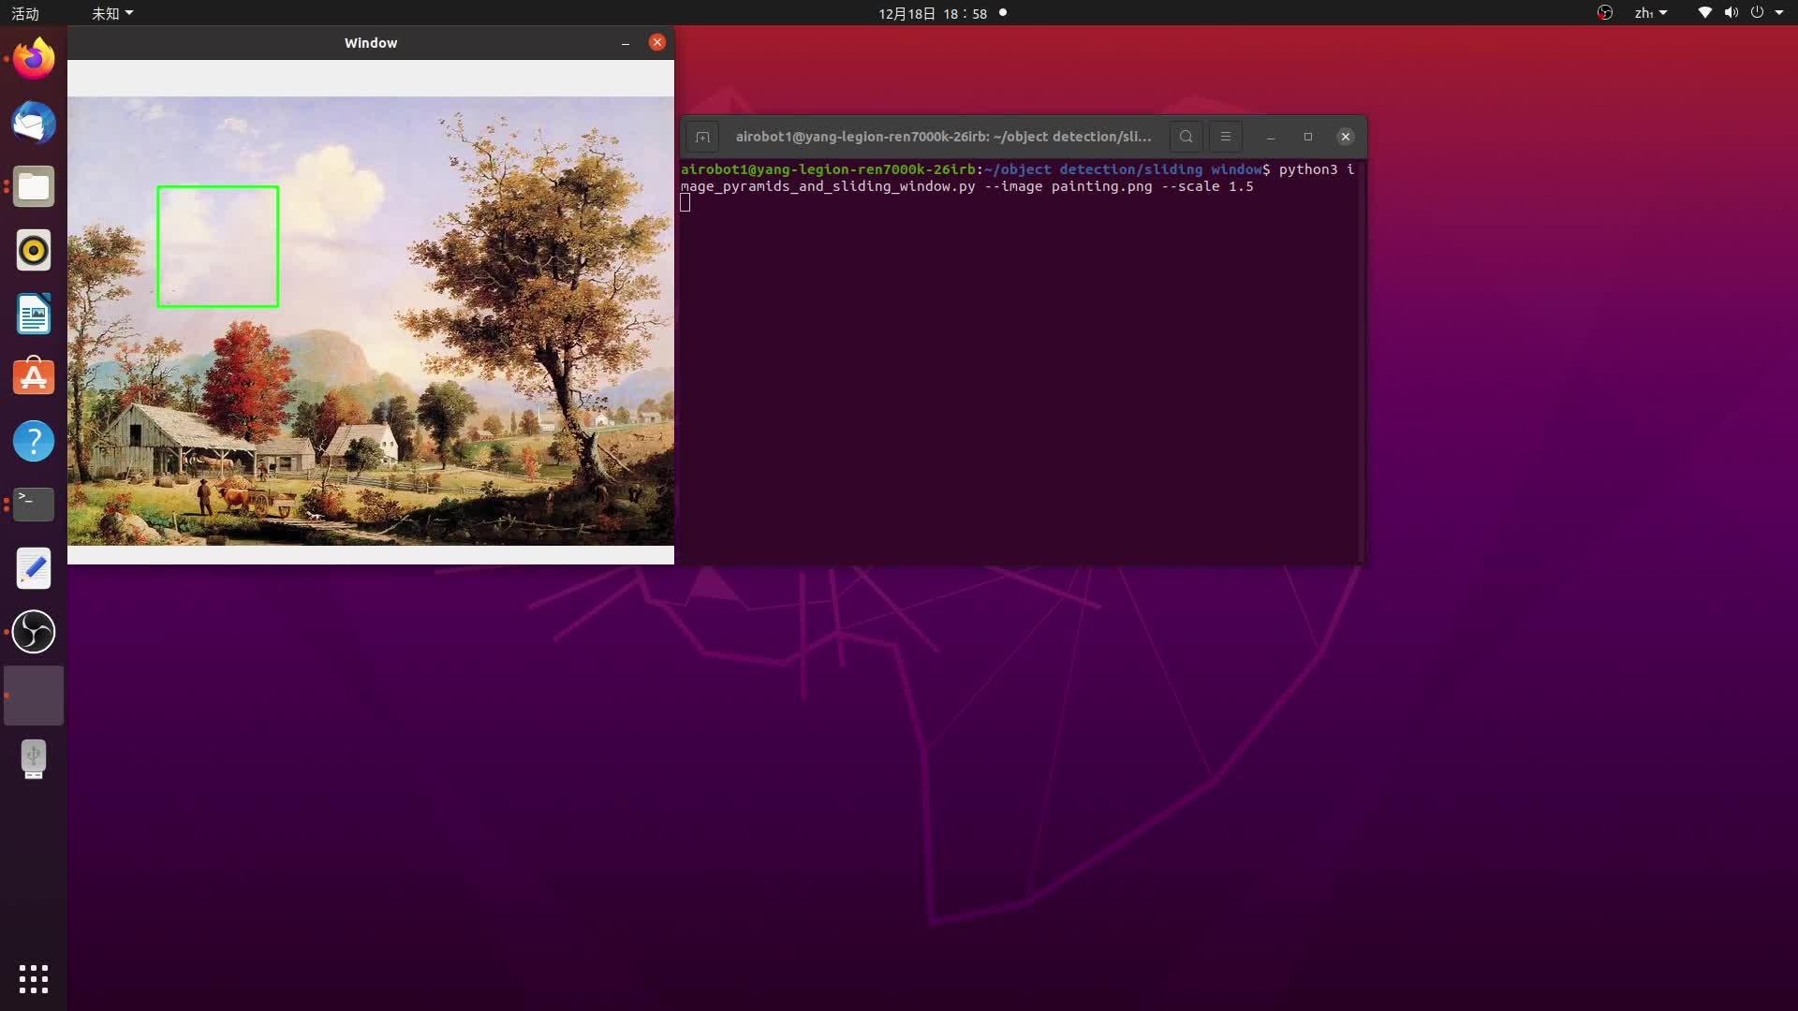This screenshot has height=1011, width=1798.
Task: Open the Help application
Action: coord(34,441)
